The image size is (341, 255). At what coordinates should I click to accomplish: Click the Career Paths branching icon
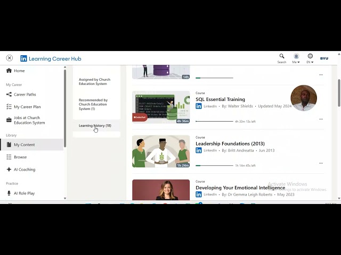point(9,95)
